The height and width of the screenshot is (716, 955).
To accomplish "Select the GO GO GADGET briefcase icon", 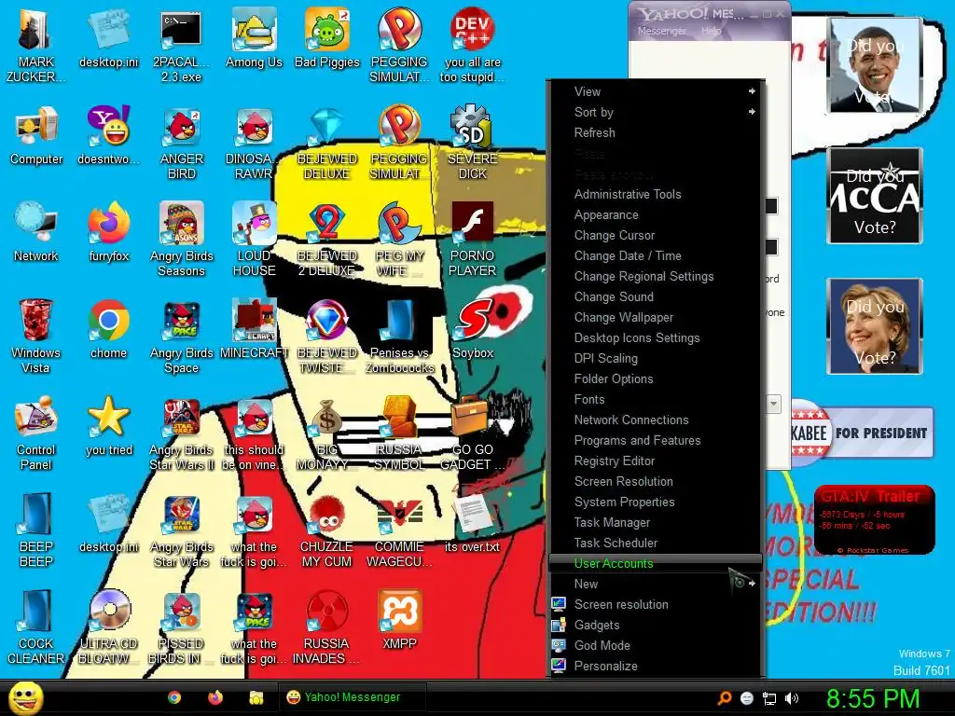I will pos(473,434).
